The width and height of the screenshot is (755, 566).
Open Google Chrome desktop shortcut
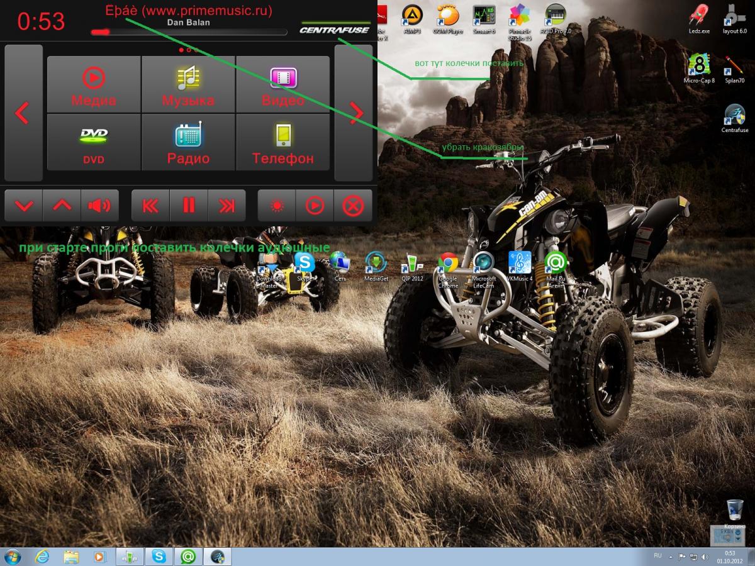(448, 267)
